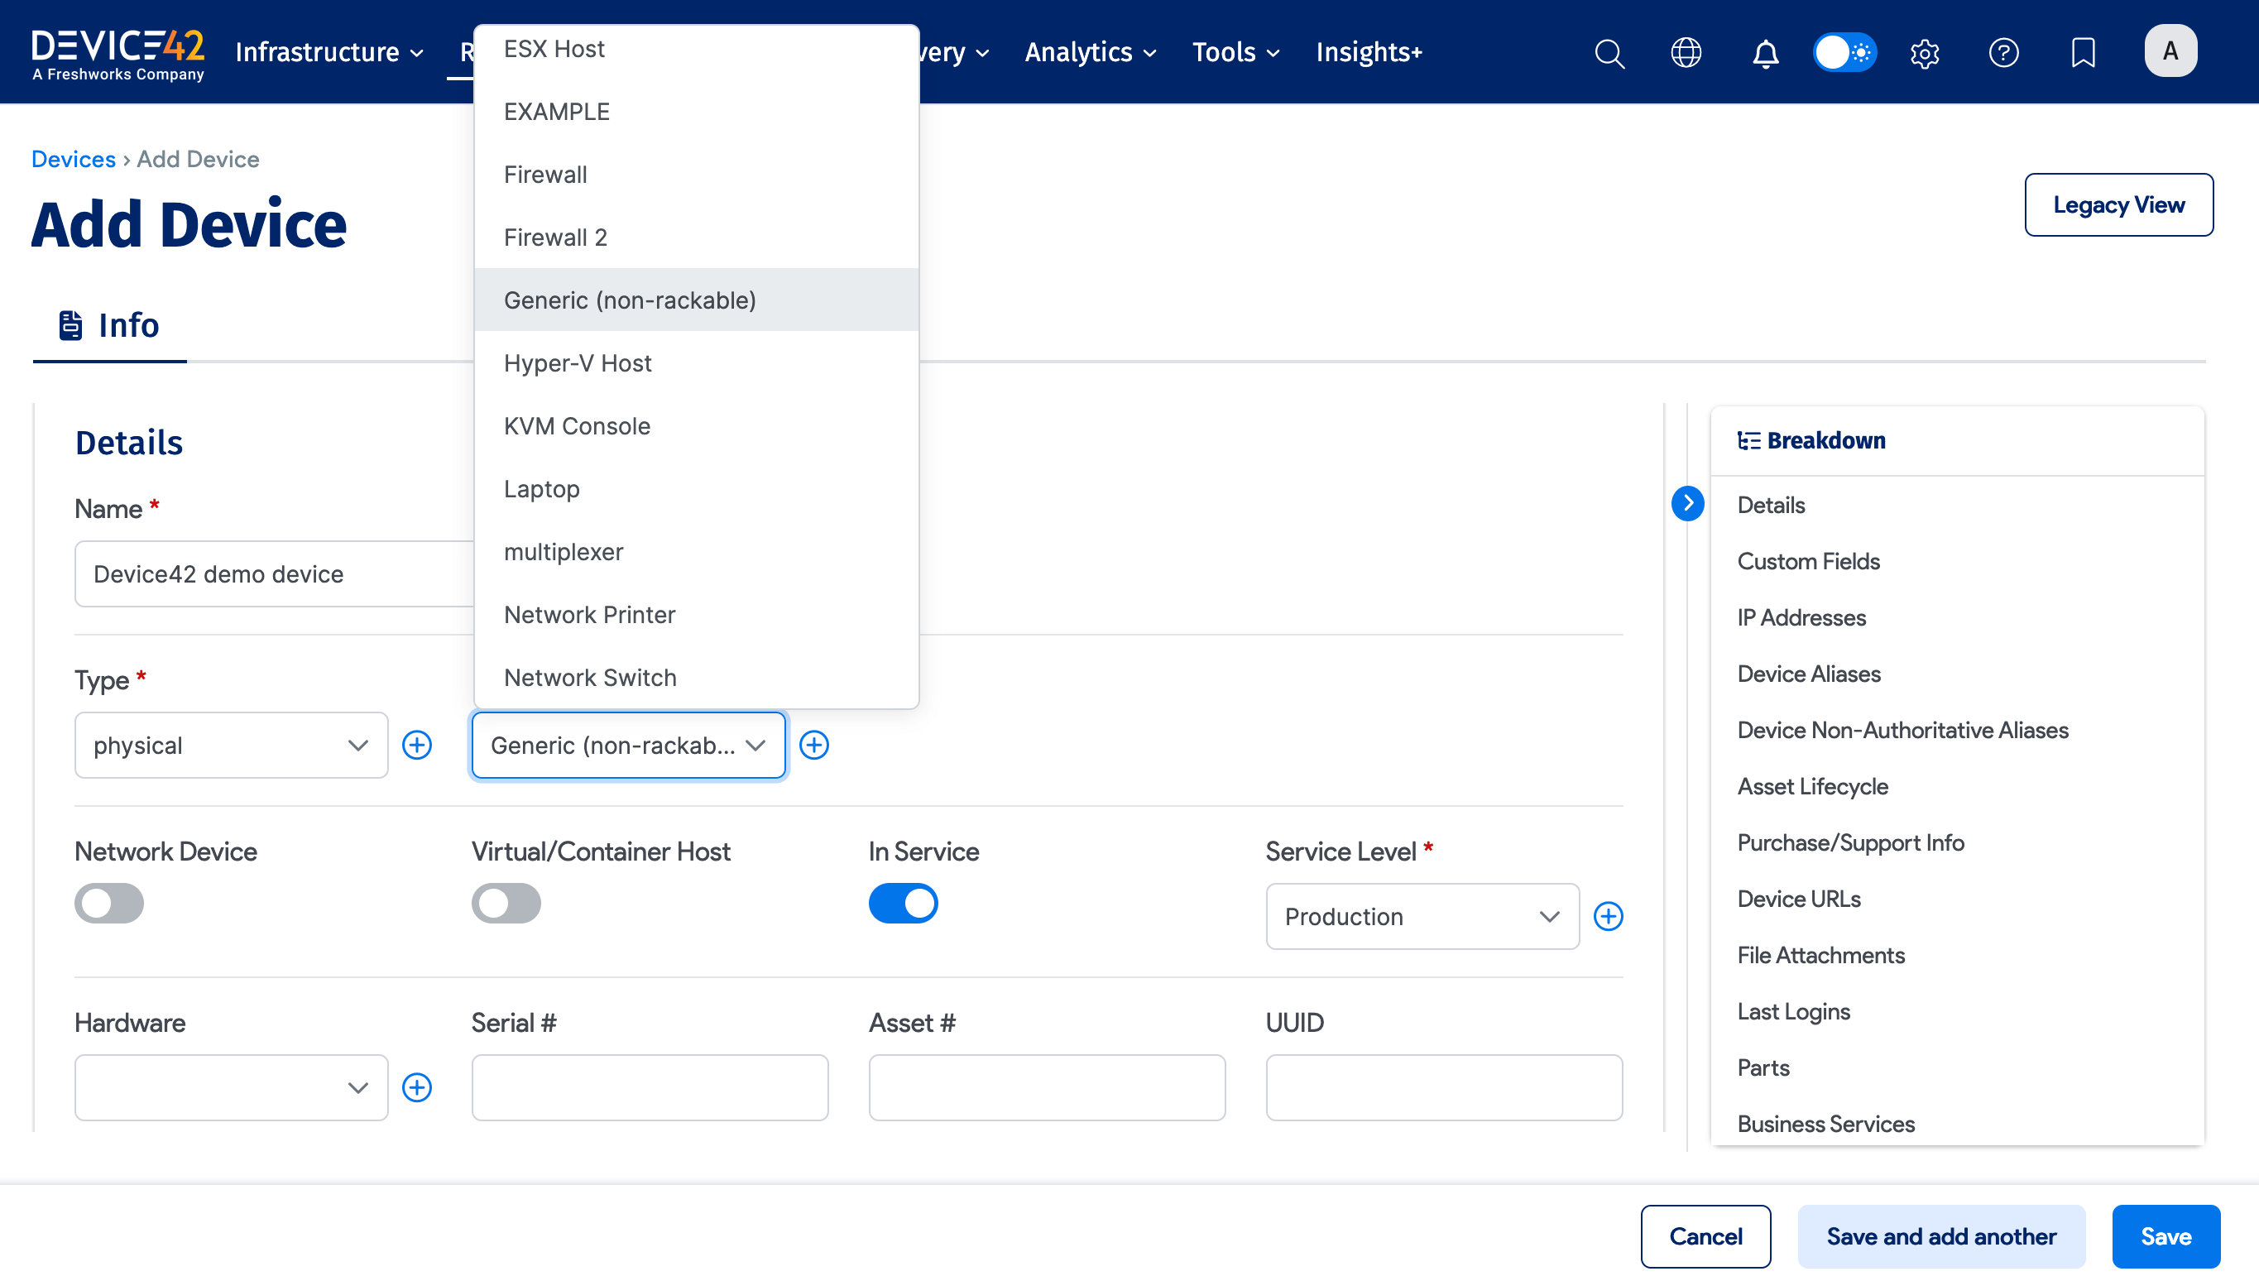This screenshot has height=1276, width=2259.
Task: Click plus icon beside Hardware dropdown
Action: 416,1087
